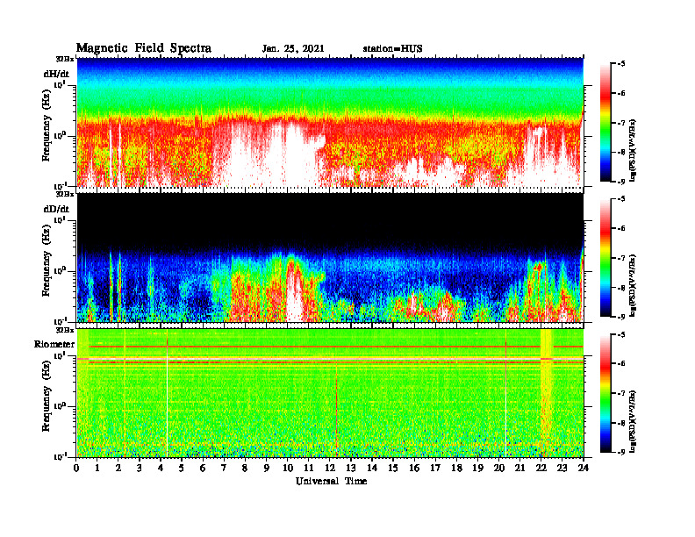Click the log(PSD) label of Riometer color bar
Screen dimensions: 695x537
pos(634,420)
